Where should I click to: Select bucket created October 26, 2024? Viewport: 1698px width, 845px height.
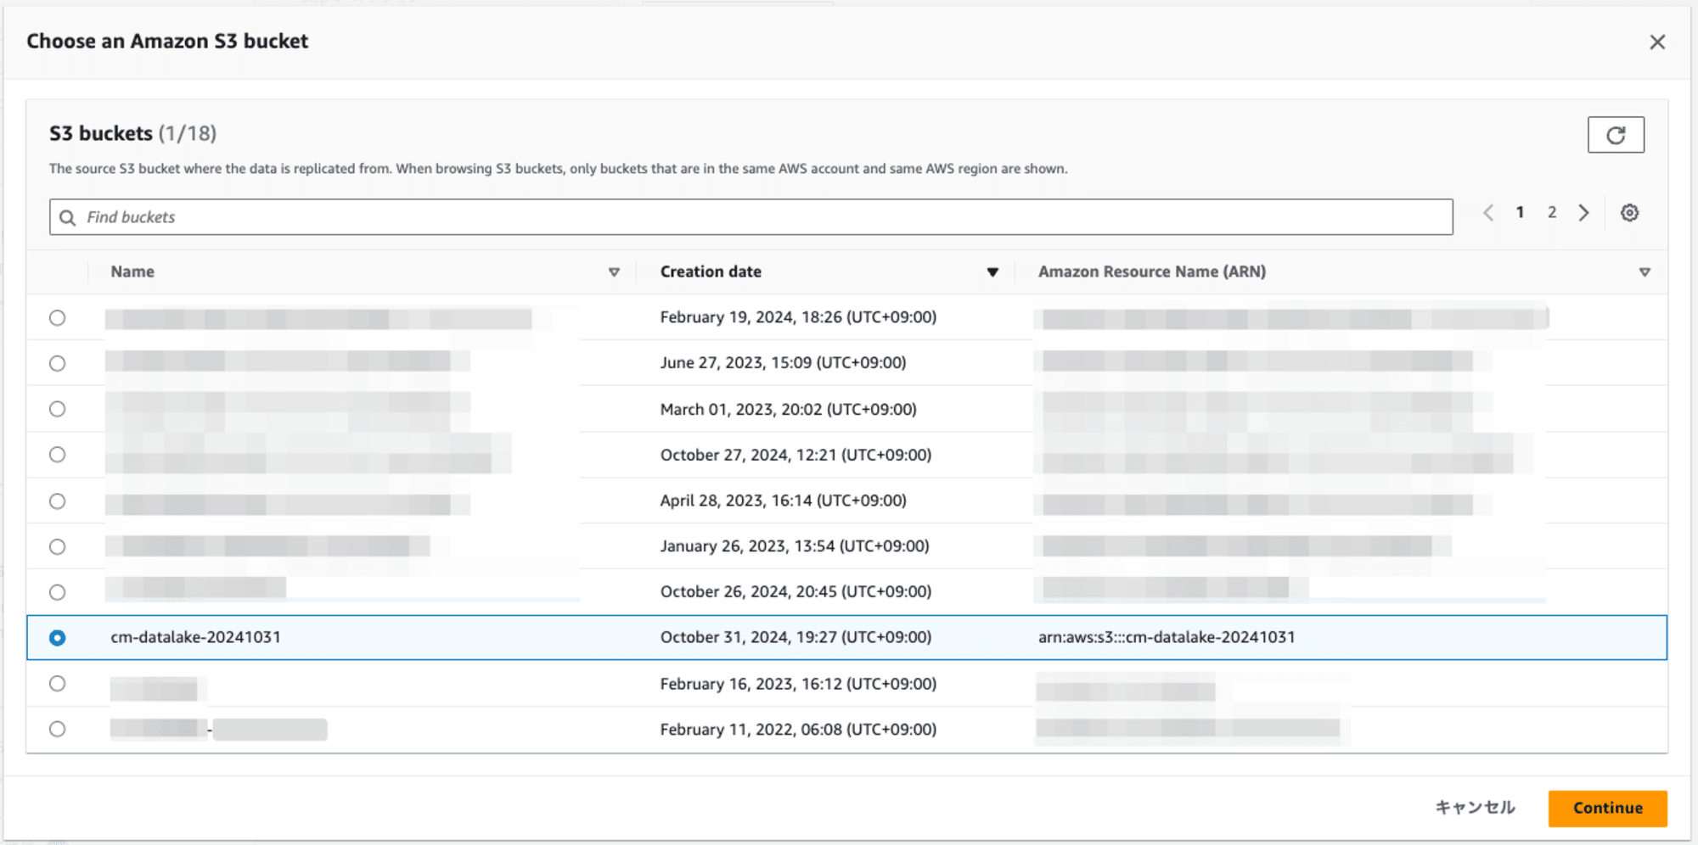point(57,592)
